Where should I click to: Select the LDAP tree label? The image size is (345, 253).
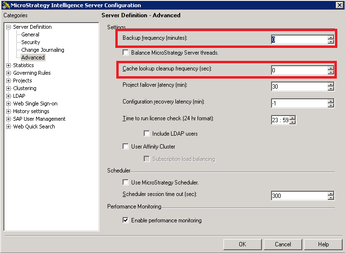[x=19, y=96]
